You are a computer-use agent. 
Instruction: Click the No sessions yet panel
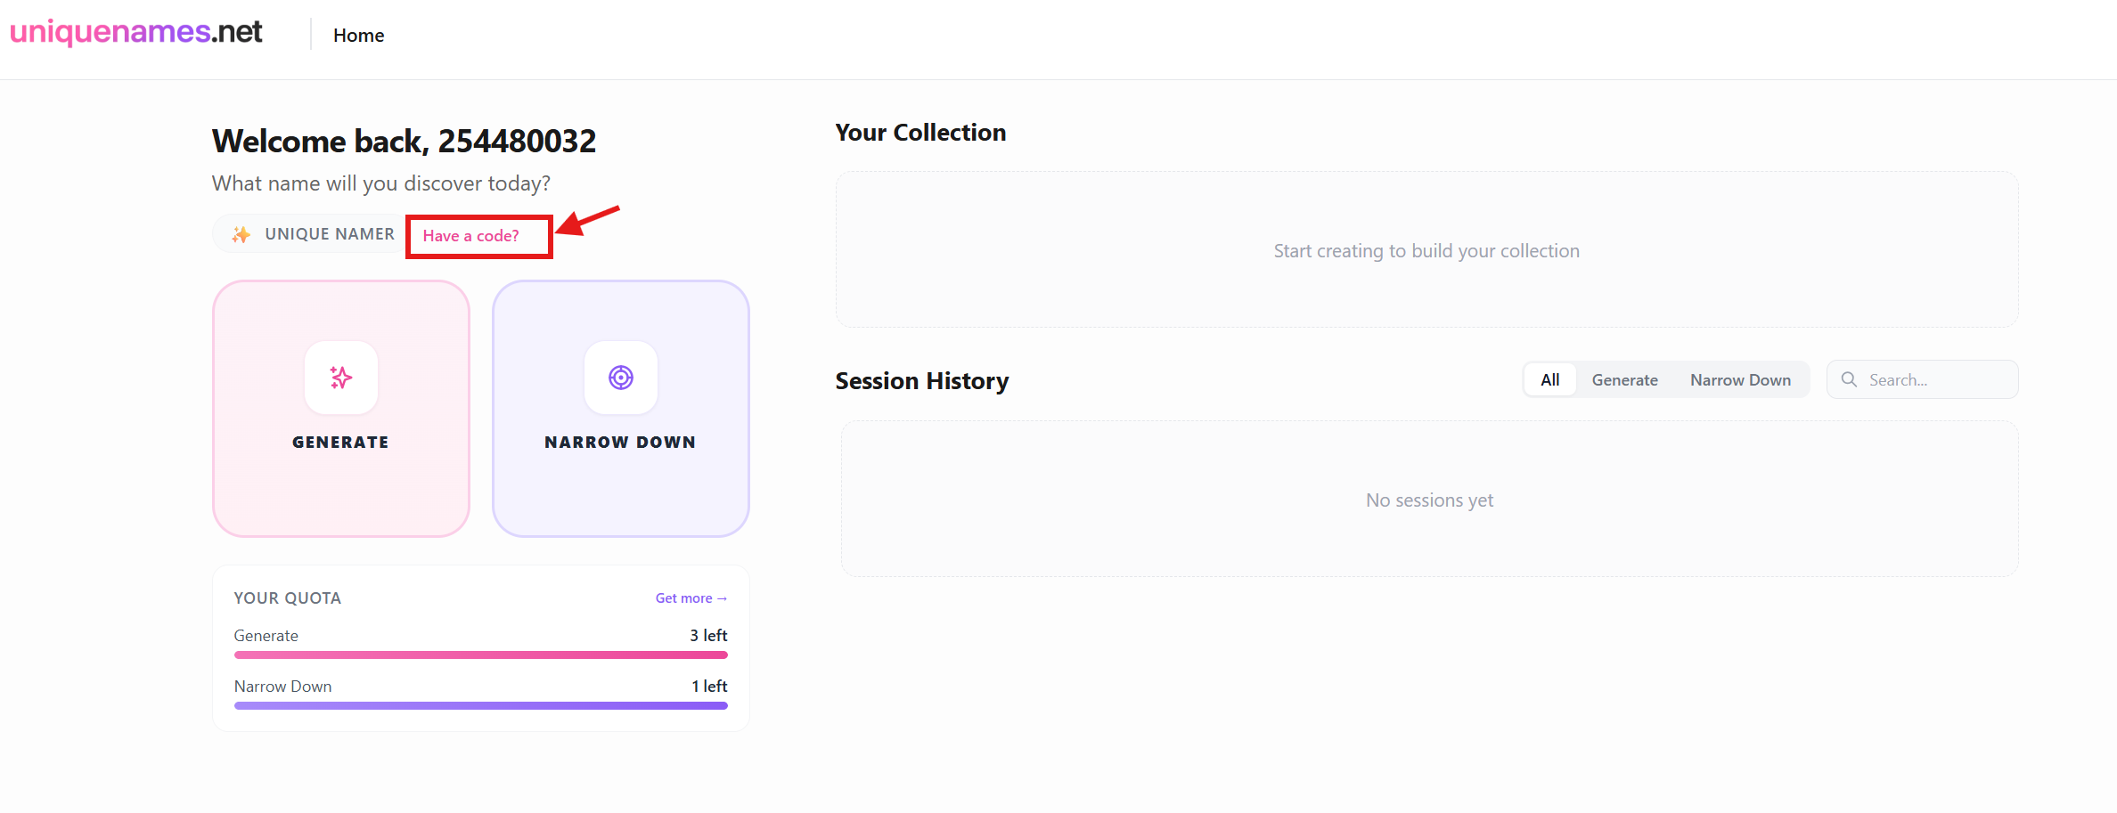pos(1429,500)
